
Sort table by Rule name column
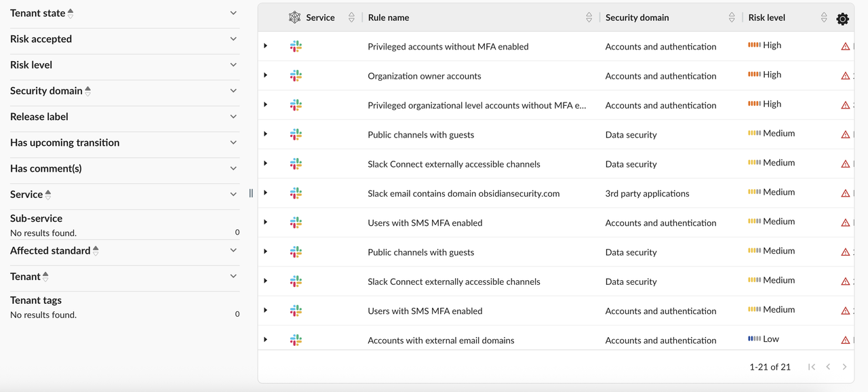[x=589, y=18]
